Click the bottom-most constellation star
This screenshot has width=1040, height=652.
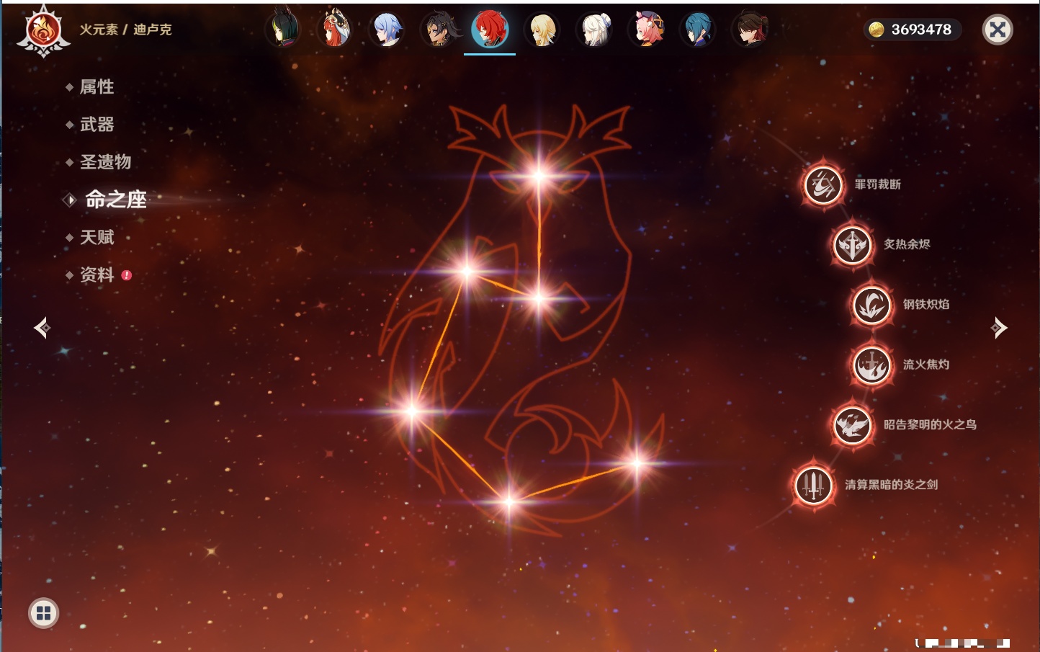tap(508, 501)
